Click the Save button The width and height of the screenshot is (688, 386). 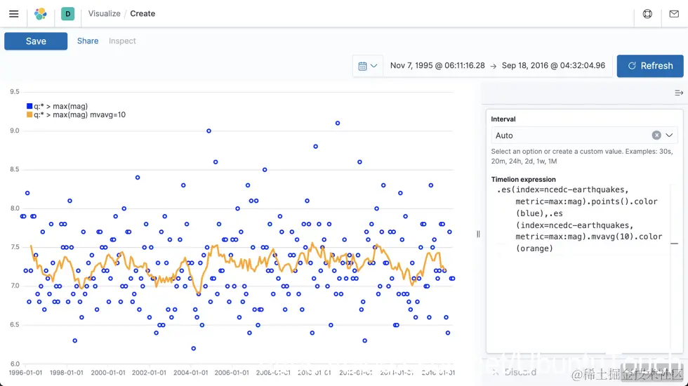(x=36, y=41)
